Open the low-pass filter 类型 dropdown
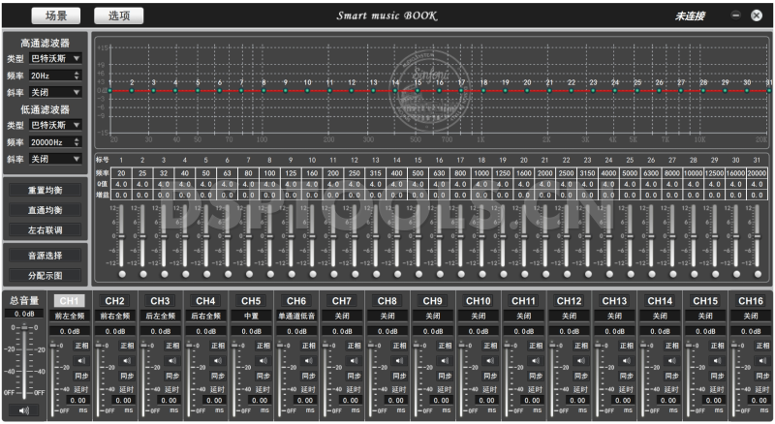The width and height of the screenshot is (775, 424). pyautogui.click(x=56, y=125)
